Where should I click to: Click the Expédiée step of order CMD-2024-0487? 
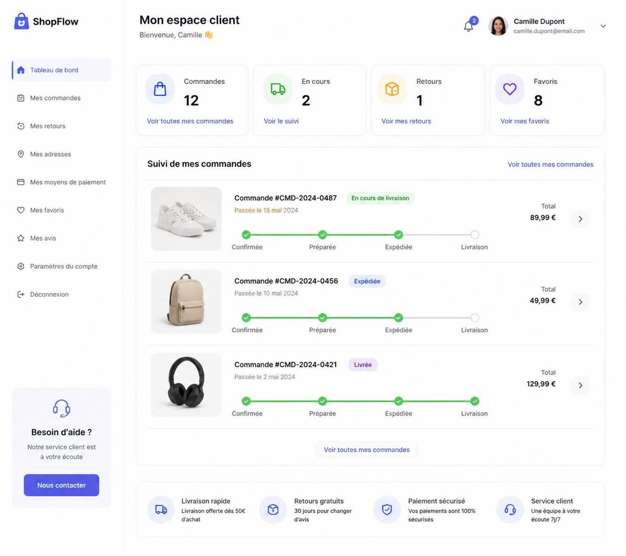tap(398, 234)
